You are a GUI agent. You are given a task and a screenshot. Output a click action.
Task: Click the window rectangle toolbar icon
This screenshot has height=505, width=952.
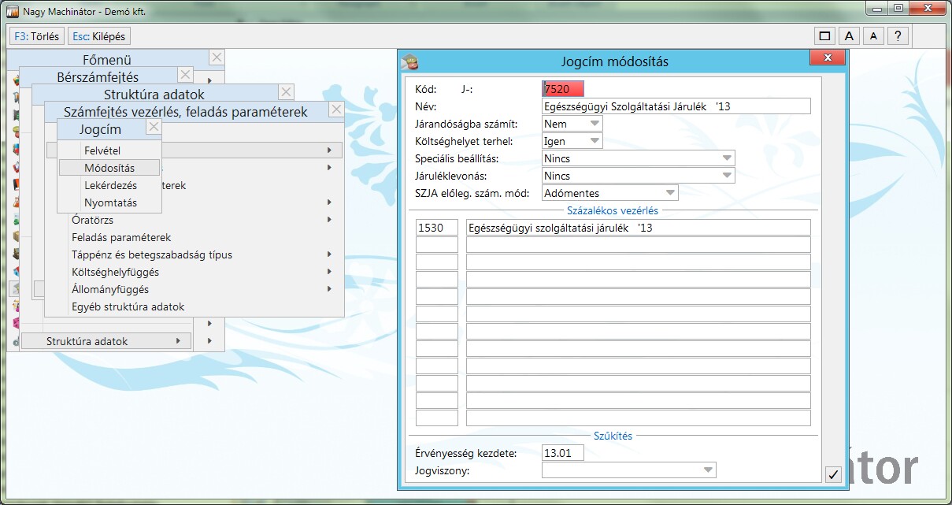click(x=824, y=35)
